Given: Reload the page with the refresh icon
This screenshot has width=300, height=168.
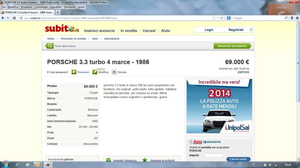Looking at the screenshot, I should coord(222,18).
